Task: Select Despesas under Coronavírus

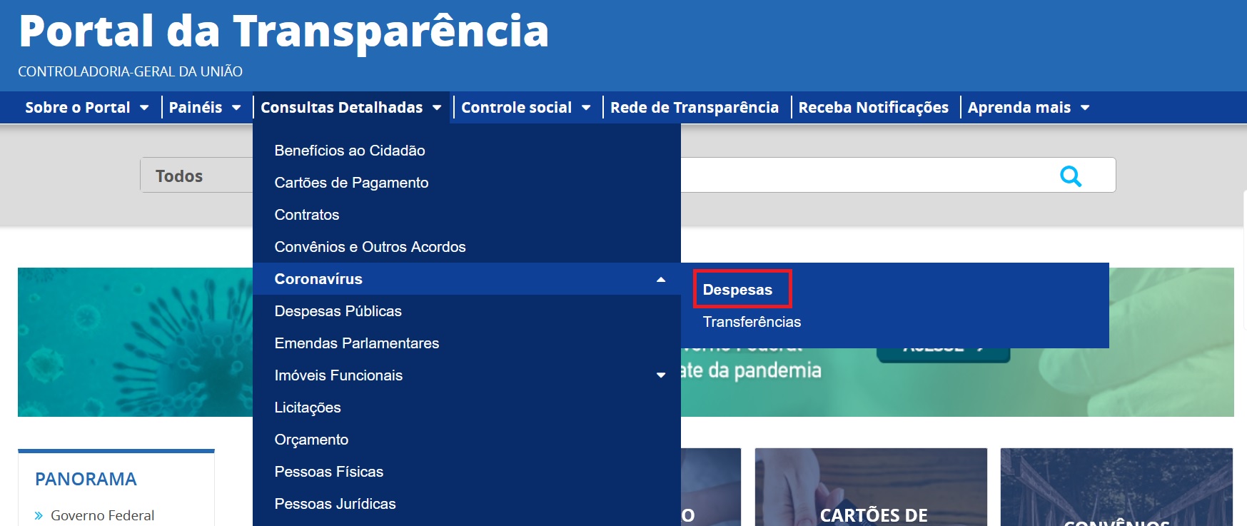Action: (x=737, y=290)
